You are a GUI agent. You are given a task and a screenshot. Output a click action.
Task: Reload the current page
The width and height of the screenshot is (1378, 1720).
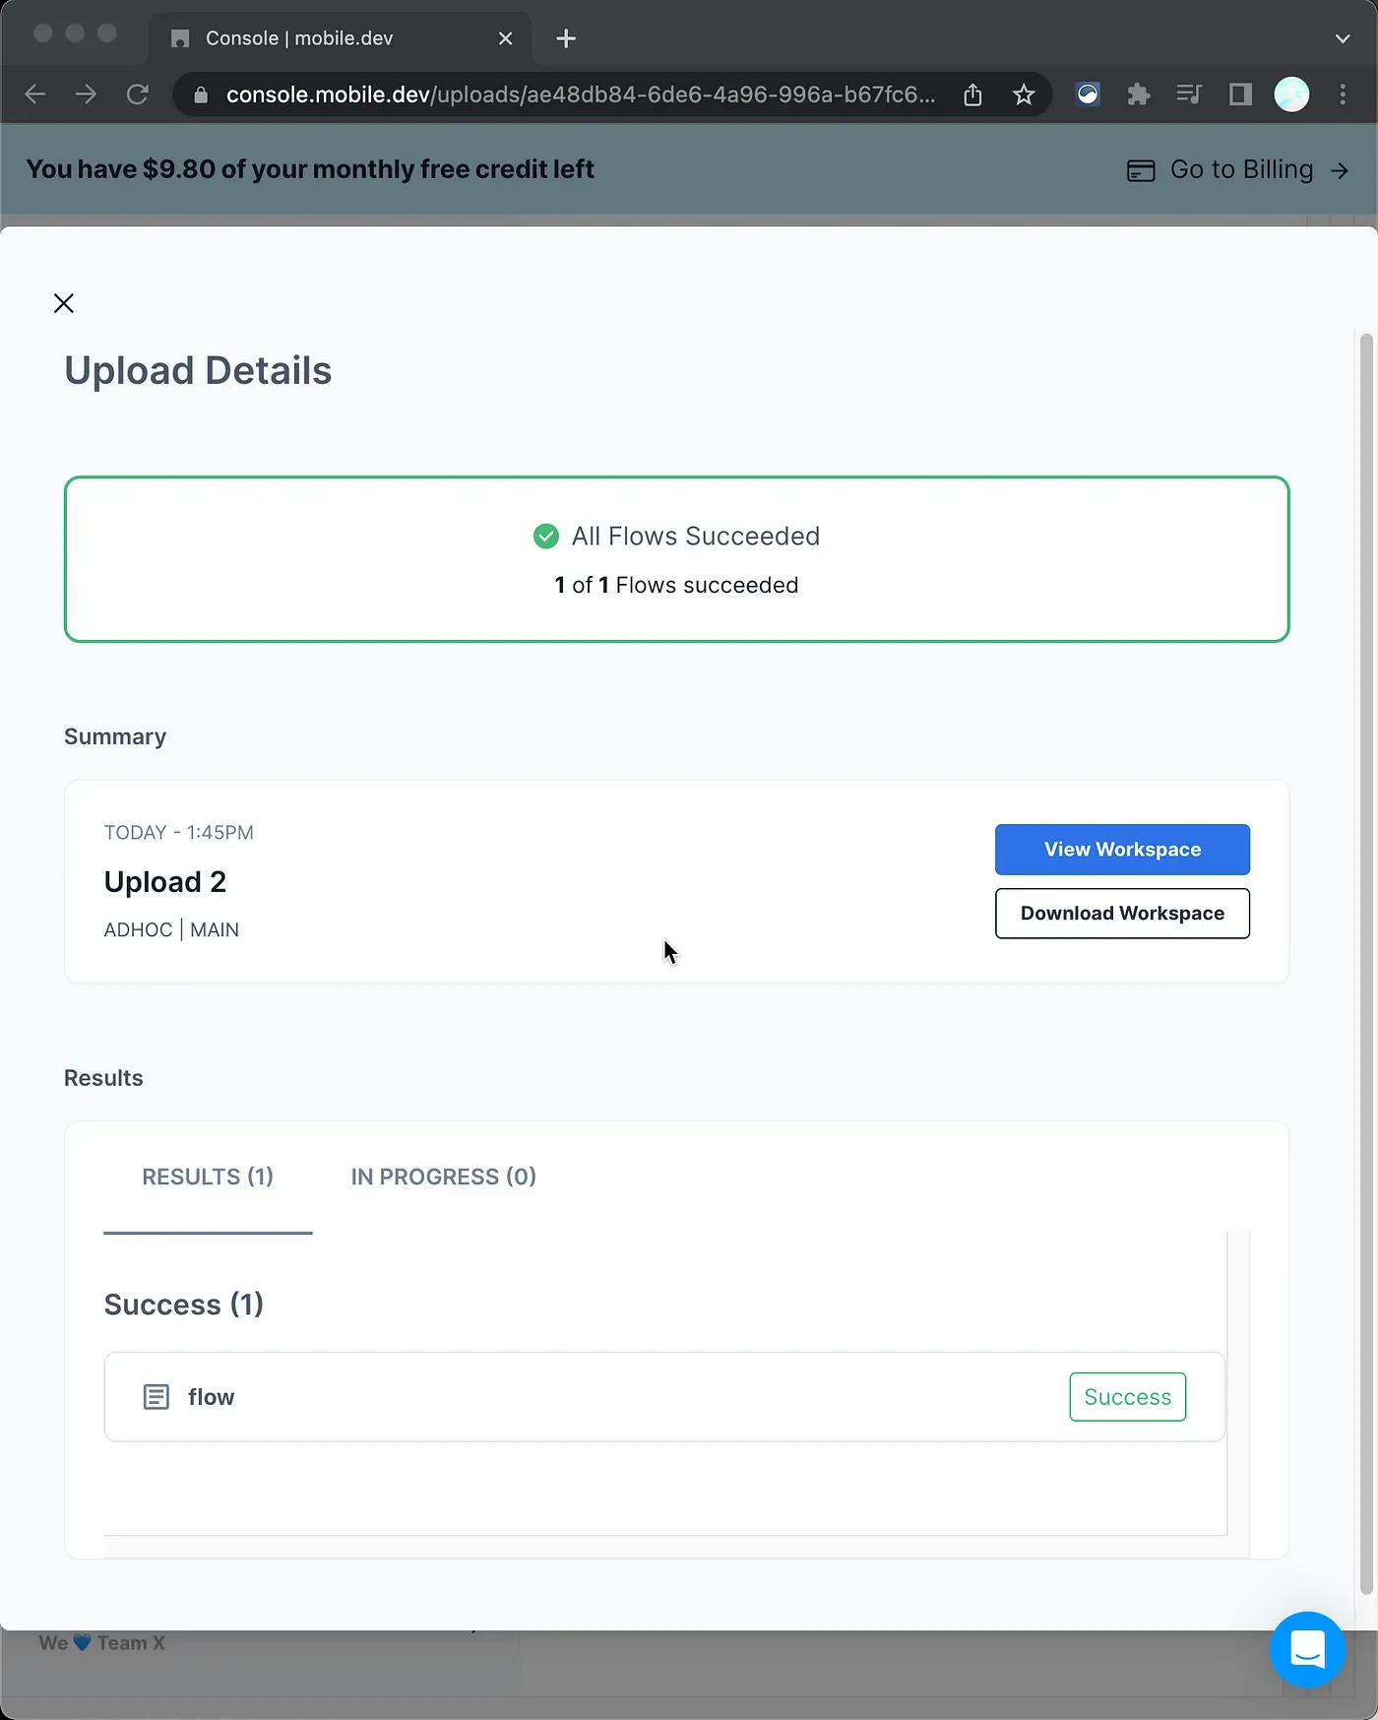point(138,95)
